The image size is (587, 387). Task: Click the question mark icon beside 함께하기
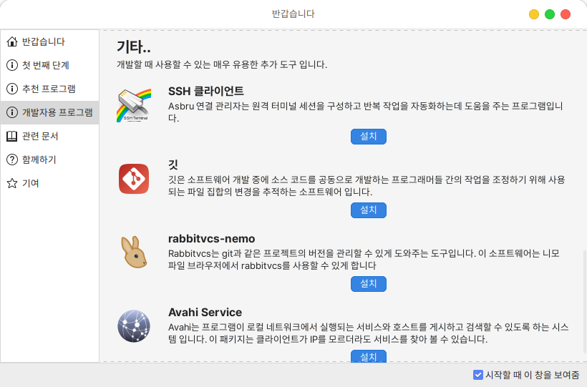(11, 160)
